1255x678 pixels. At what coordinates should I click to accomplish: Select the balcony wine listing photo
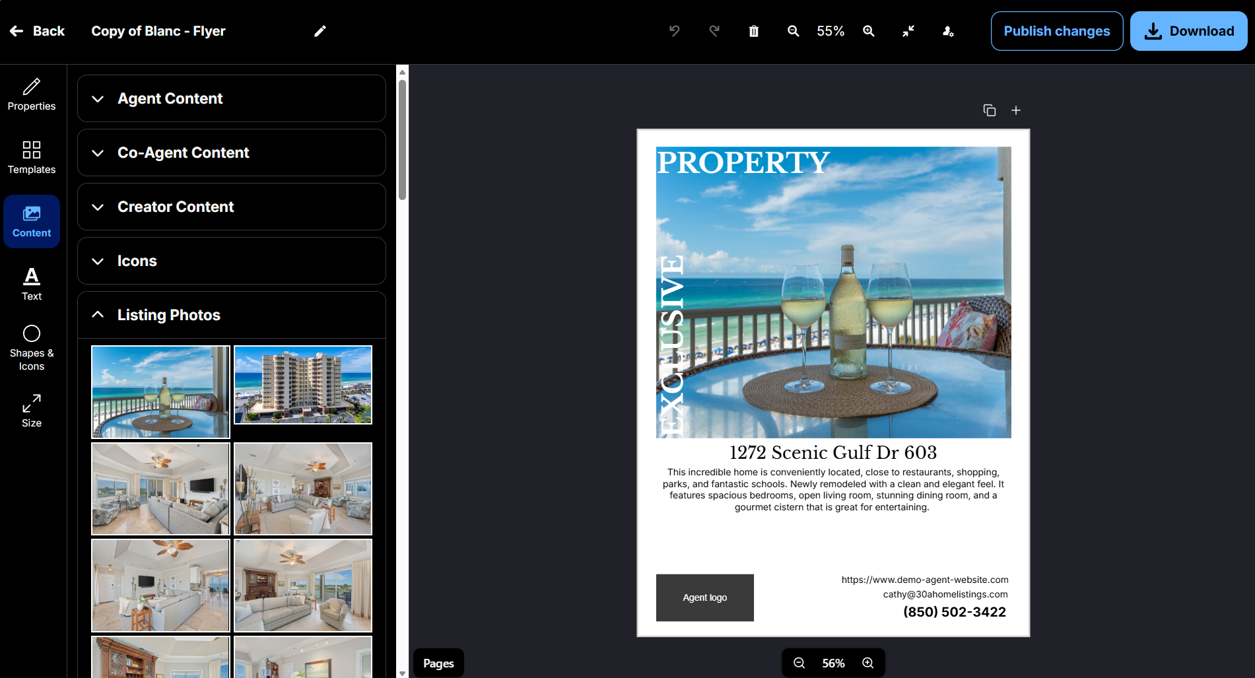pyautogui.click(x=160, y=391)
